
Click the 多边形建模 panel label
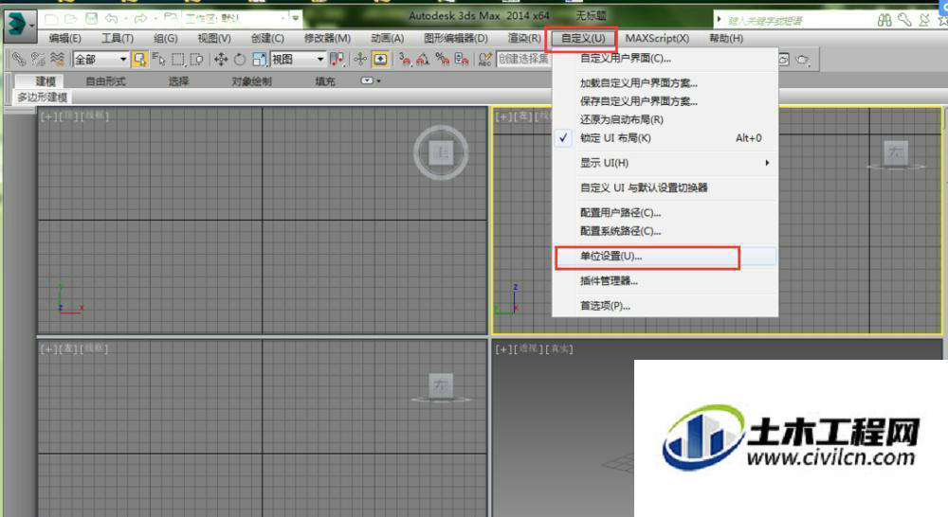[x=42, y=98]
